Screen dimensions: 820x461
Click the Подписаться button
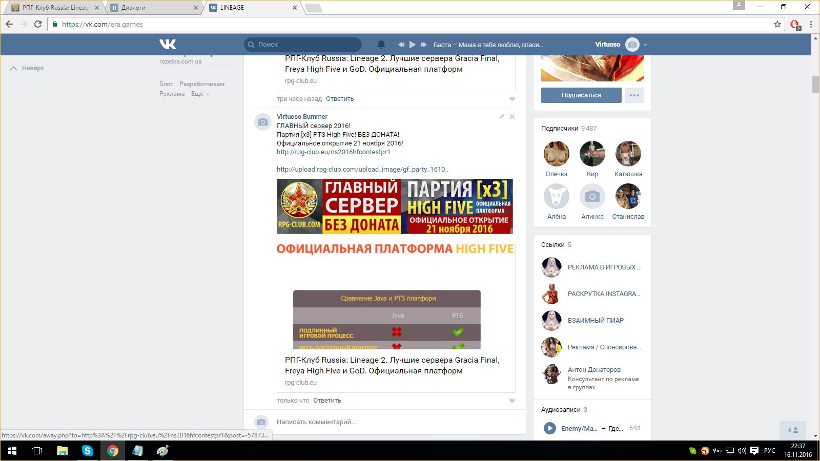[581, 95]
